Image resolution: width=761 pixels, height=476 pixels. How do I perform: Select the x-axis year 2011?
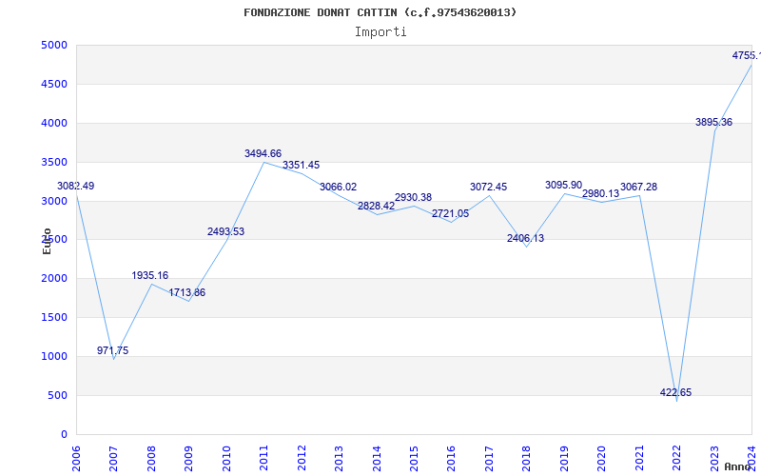tap(264, 459)
